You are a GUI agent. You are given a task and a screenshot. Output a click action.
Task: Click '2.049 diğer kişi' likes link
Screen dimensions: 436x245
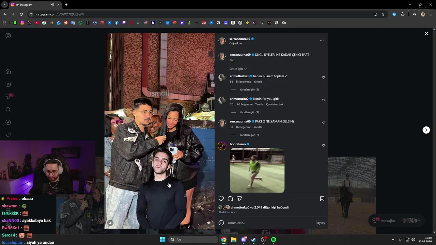coord(265,208)
